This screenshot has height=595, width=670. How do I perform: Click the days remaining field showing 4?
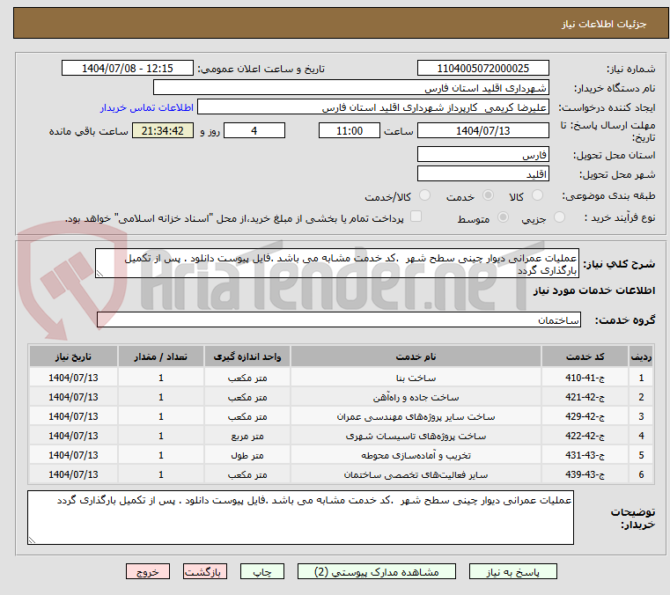pyautogui.click(x=254, y=130)
